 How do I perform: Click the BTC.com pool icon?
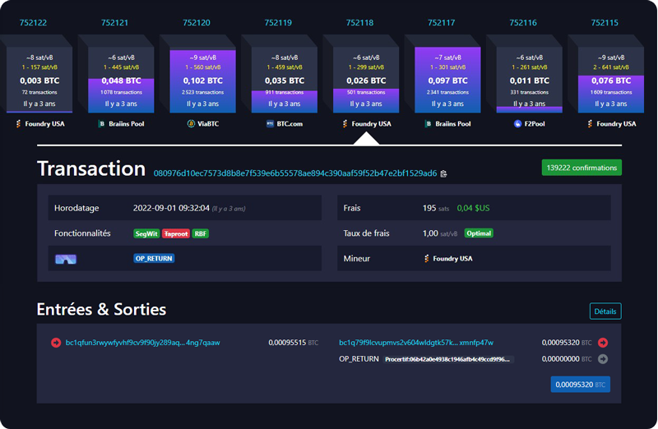[269, 124]
